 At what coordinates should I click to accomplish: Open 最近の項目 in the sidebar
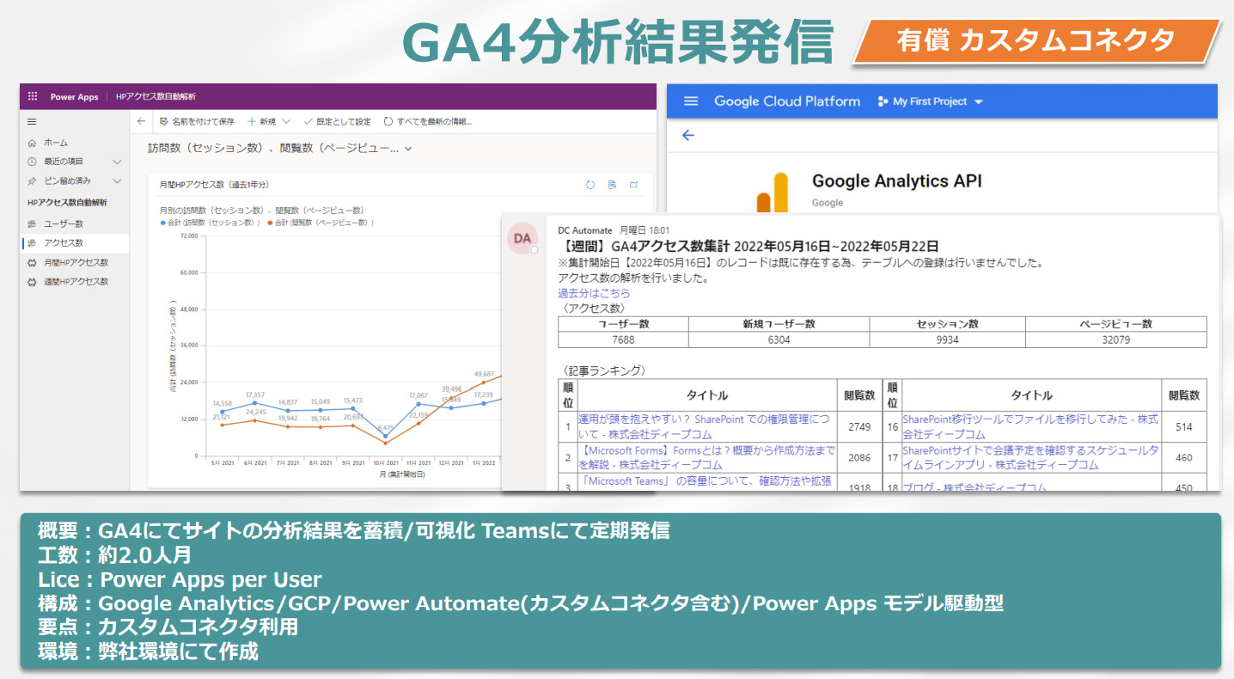64,162
